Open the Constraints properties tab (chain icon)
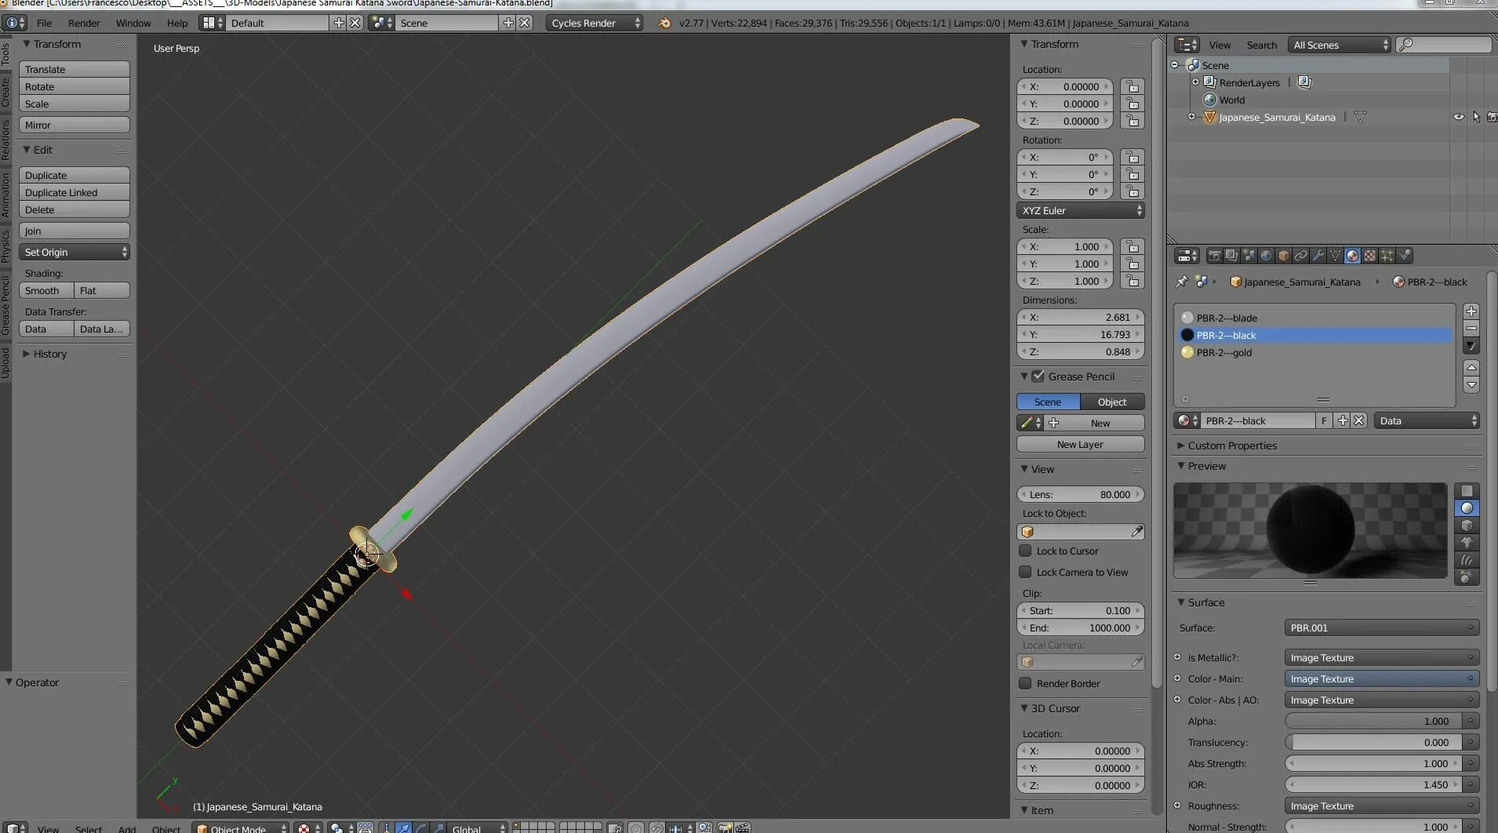Screen dimensions: 1498x833 (1300, 256)
